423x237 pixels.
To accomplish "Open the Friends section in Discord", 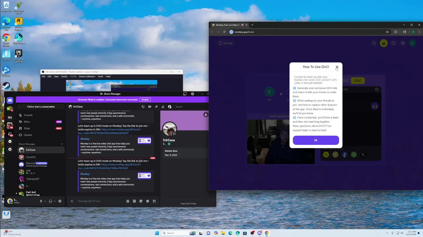I will click(x=41, y=115).
